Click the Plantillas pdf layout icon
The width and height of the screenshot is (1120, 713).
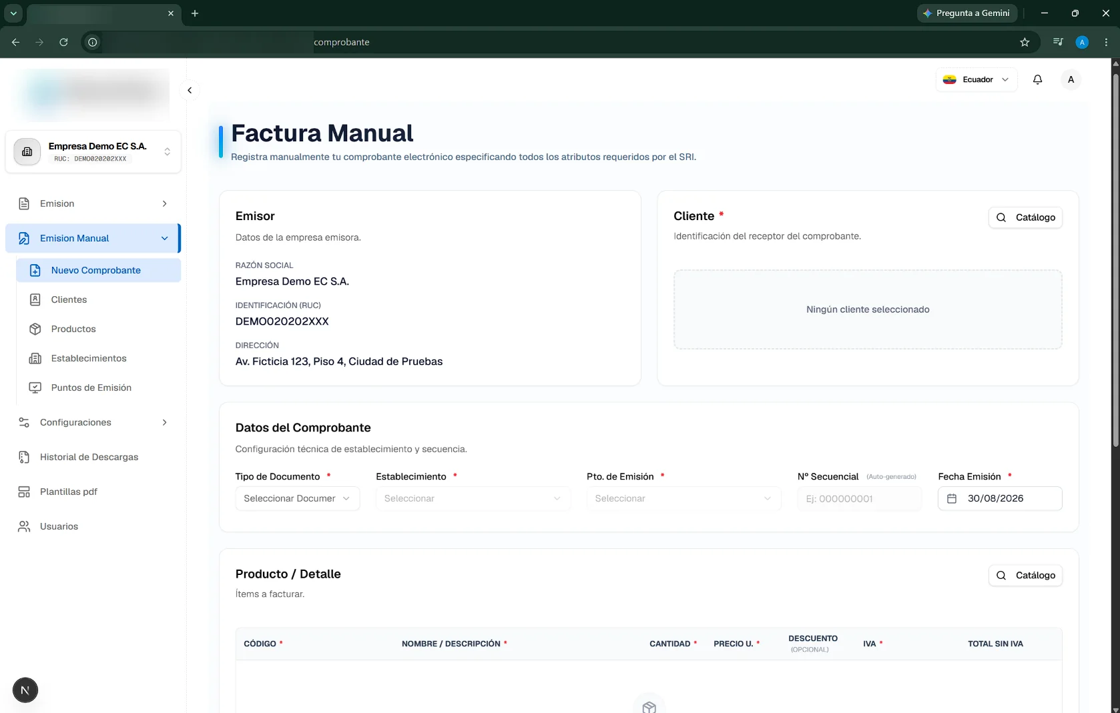coord(24,492)
